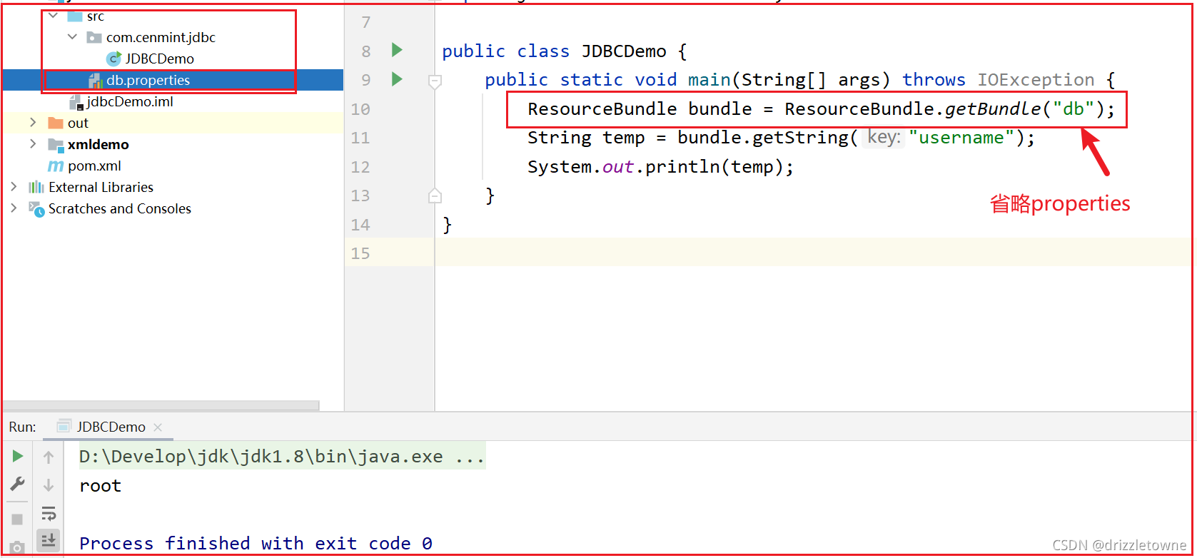Click the xmldemo module folder icon
Screen dimensions: 1197x558
[x=56, y=145]
